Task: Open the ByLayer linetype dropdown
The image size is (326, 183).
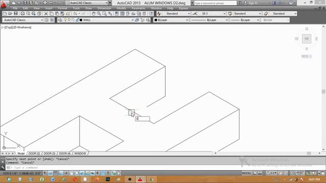Action: (226, 20)
